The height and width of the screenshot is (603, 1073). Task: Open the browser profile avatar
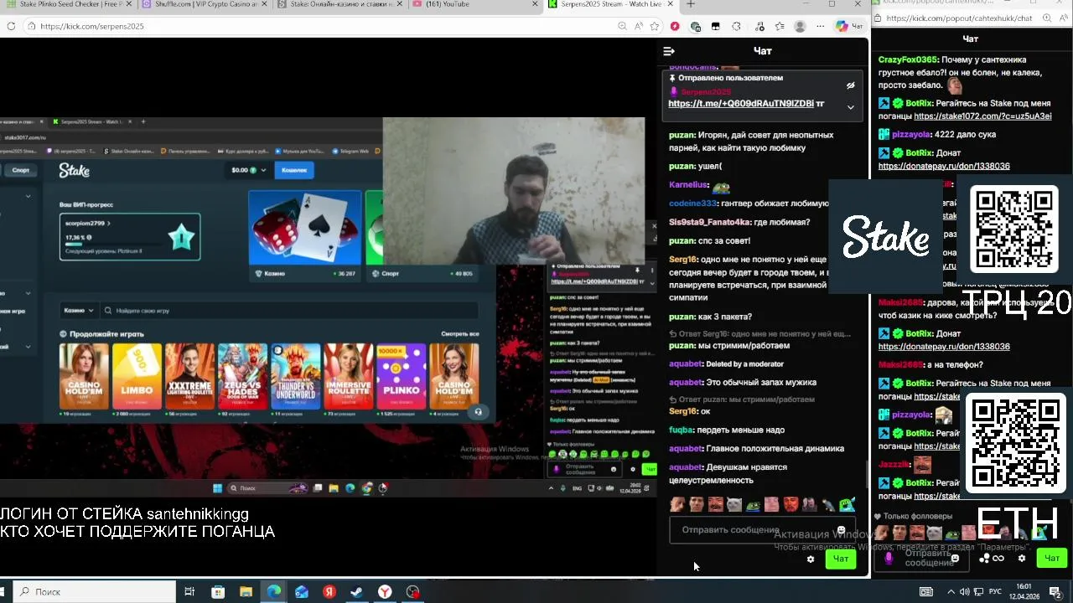(800, 26)
